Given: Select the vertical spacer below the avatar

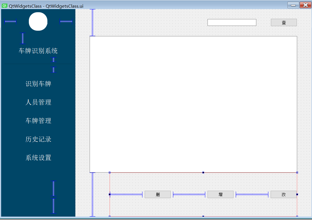Looking at the screenshot, I should (x=23, y=38).
